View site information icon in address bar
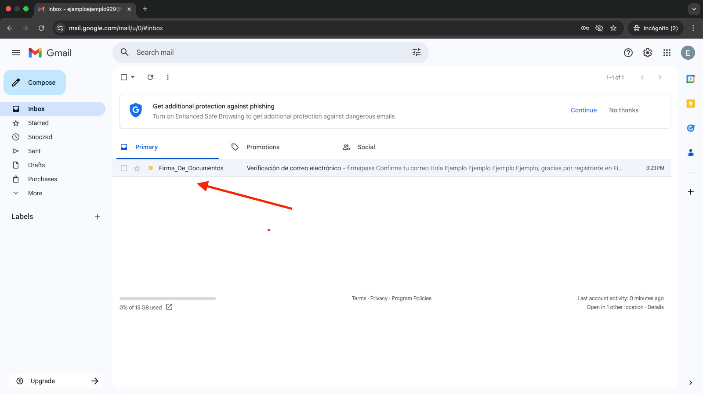Screen dimensions: 703x395 tap(60, 28)
